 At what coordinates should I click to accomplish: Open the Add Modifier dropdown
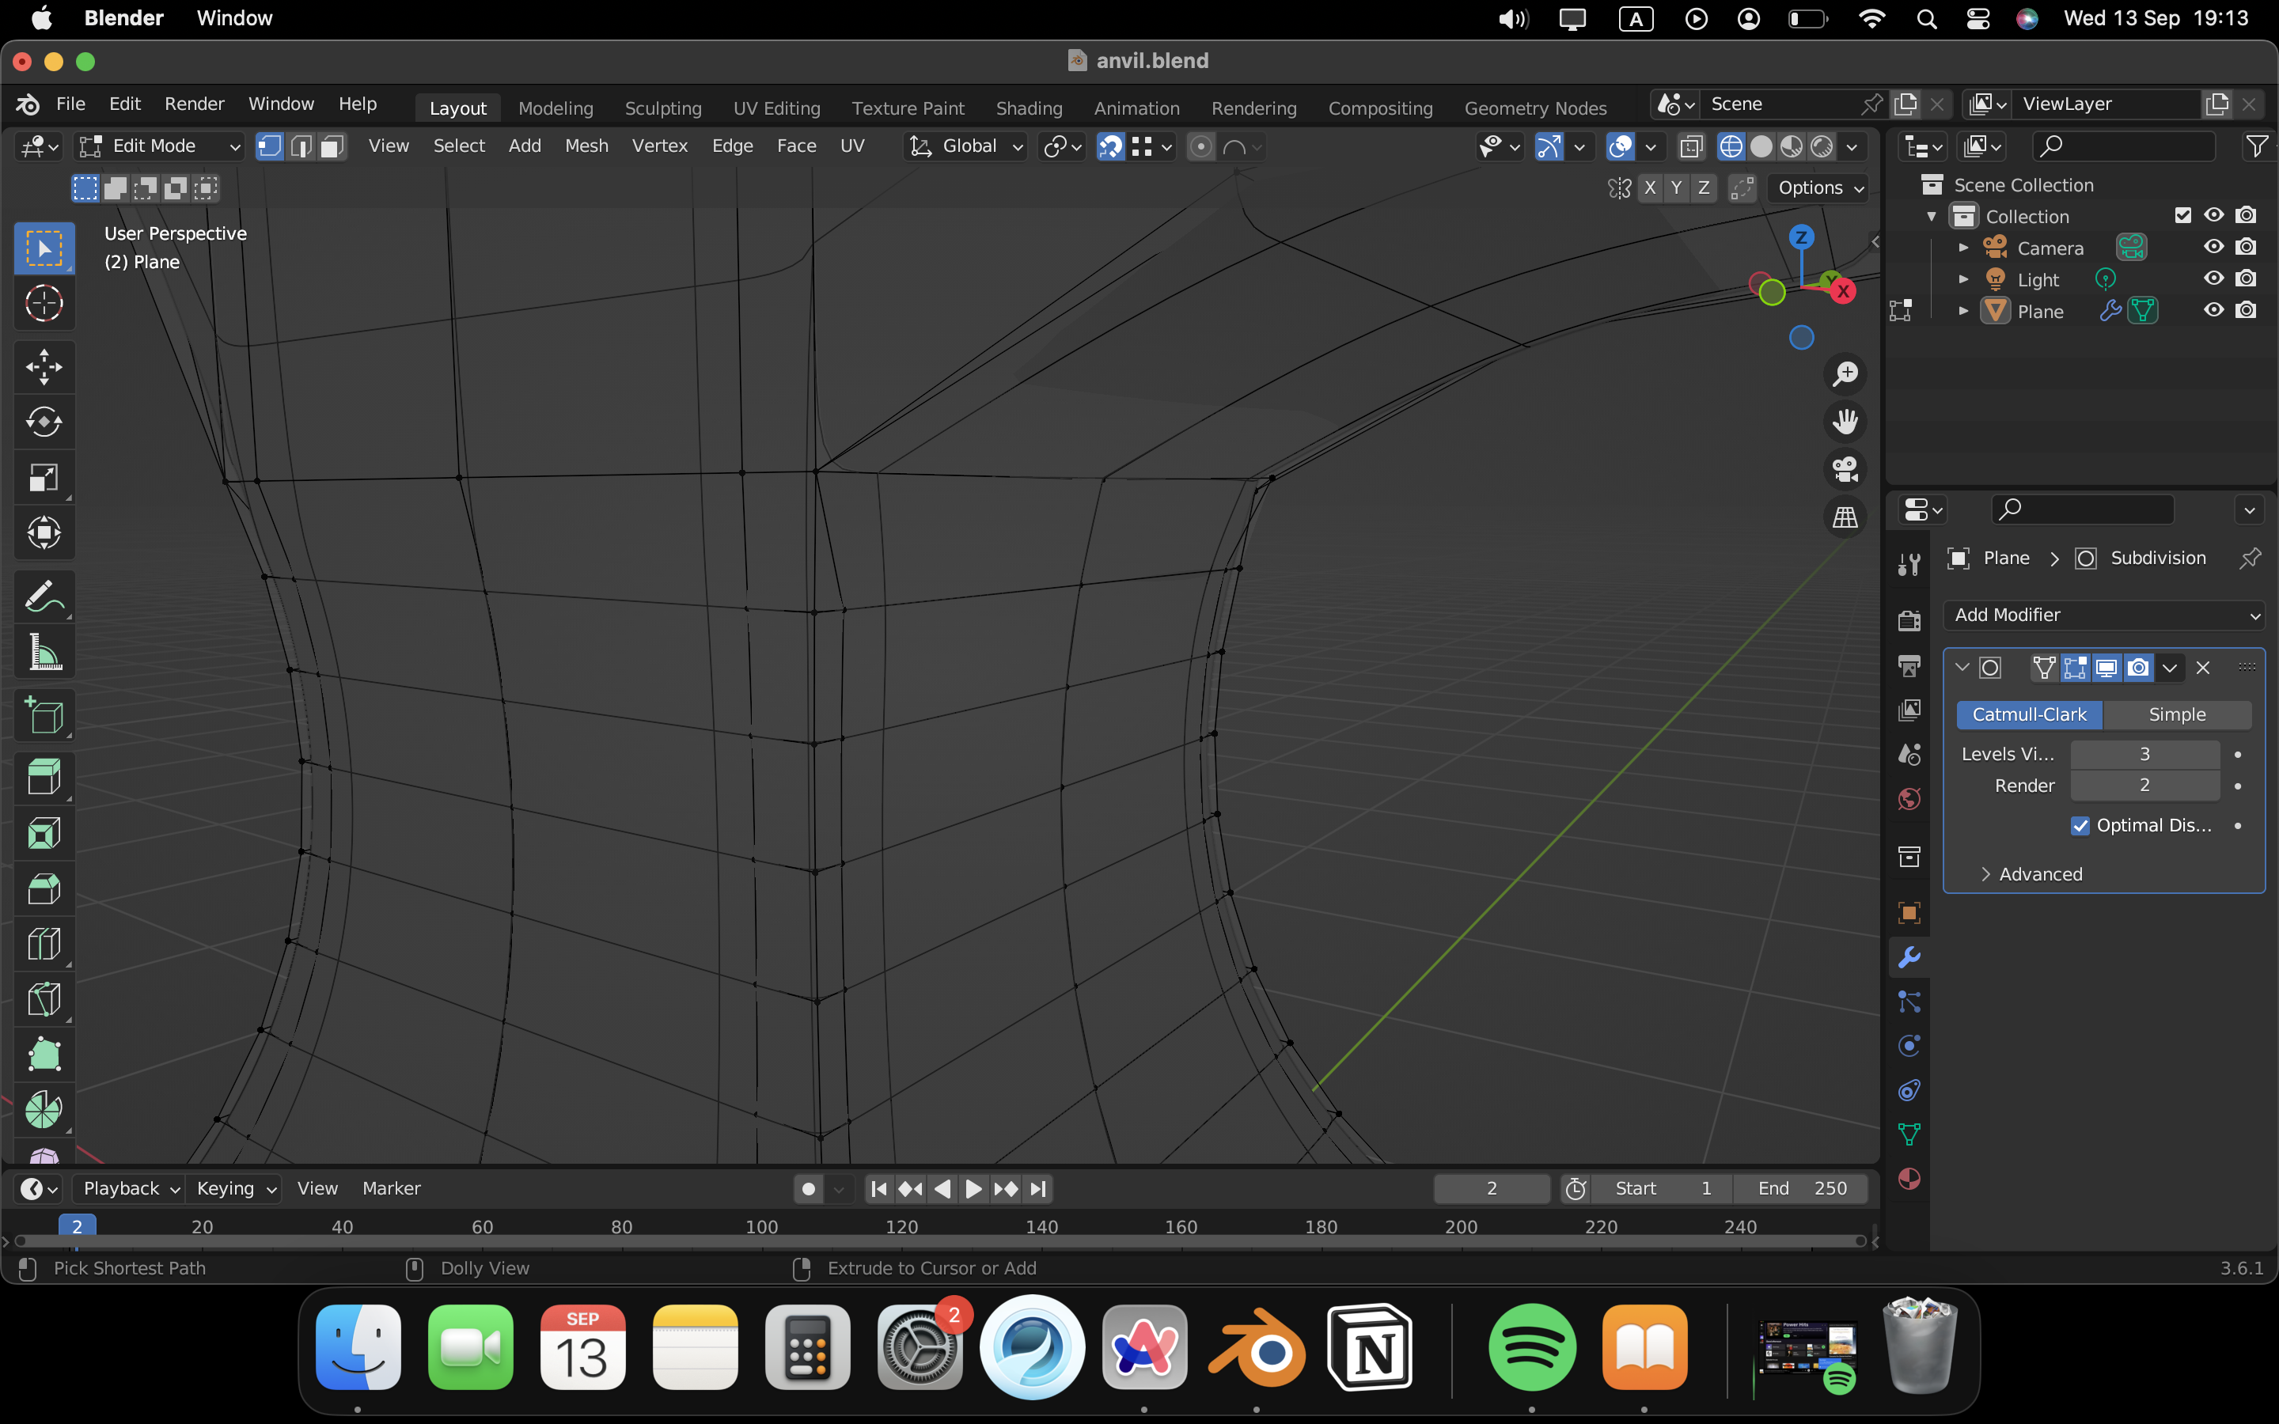click(x=2104, y=615)
